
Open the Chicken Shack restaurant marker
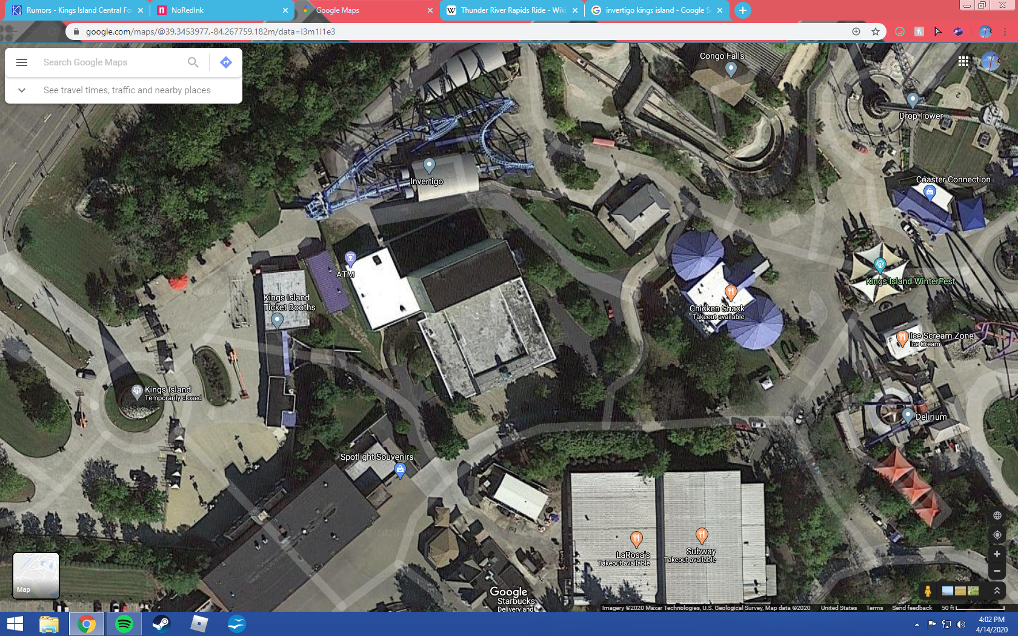(731, 293)
